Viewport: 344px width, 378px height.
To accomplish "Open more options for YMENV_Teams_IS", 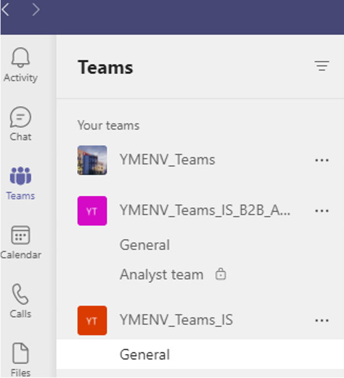I will (x=322, y=321).
